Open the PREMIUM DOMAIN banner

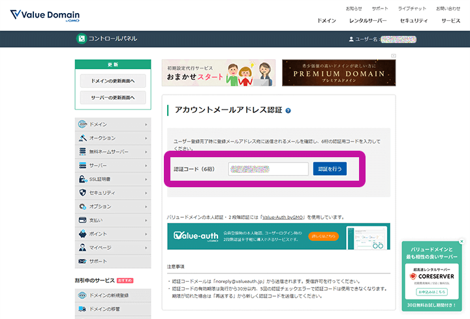coord(336,74)
